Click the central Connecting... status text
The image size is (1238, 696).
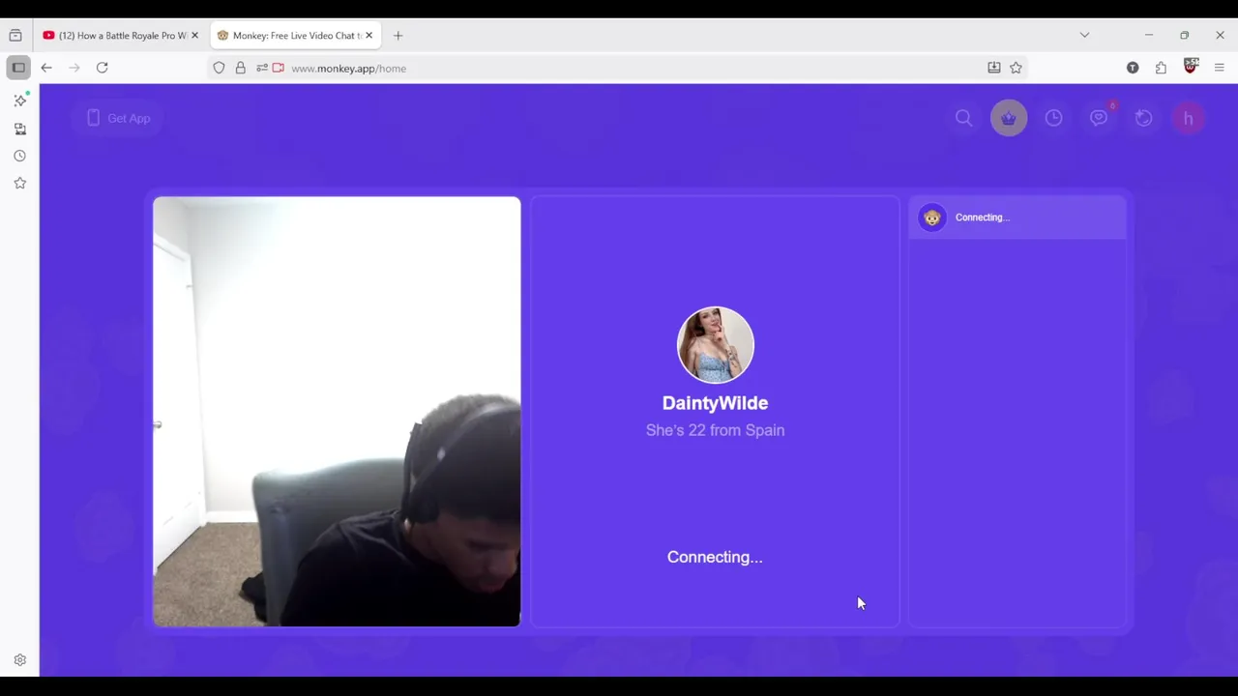(715, 557)
